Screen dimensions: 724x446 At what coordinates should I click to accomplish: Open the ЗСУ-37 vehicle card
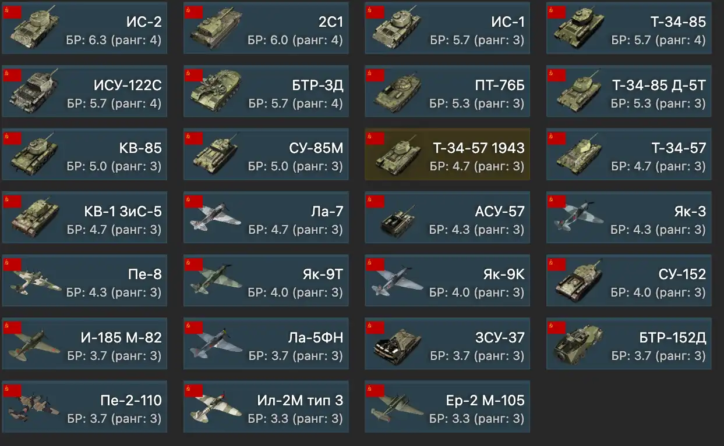pos(447,343)
